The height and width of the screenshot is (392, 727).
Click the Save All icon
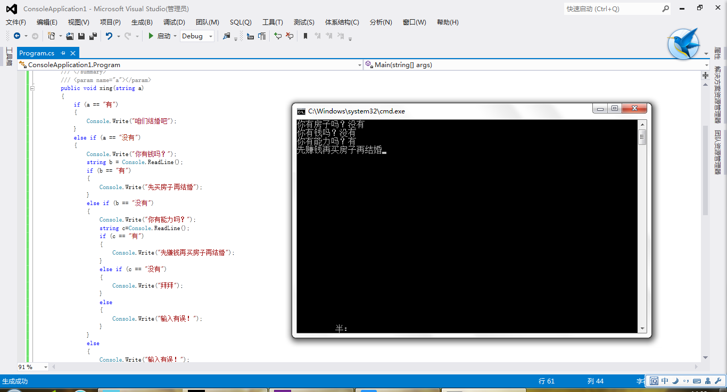click(x=93, y=36)
